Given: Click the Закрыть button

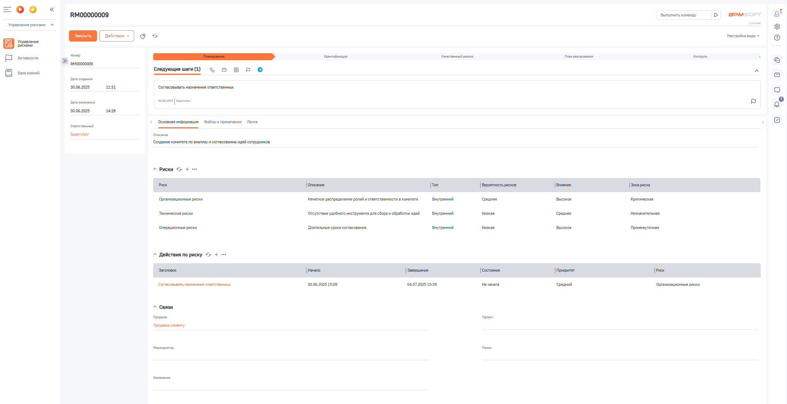Looking at the screenshot, I should pos(83,36).
